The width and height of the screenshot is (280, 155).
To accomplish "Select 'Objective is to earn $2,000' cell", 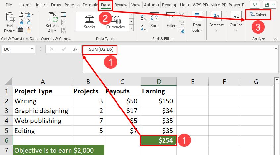I will 59,150.
